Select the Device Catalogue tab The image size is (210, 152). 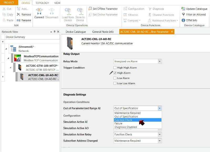pos(76,32)
